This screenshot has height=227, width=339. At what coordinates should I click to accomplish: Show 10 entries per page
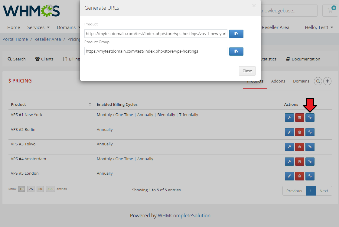click(x=21, y=189)
